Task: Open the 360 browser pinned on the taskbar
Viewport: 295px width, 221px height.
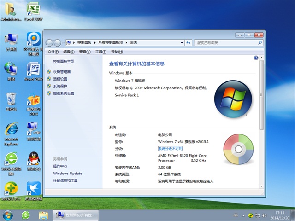Action: click(26, 215)
